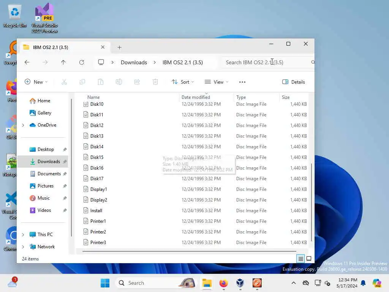Screen dimensions: 389x292
Task: Select the Disk10 file
Action: coord(97,104)
